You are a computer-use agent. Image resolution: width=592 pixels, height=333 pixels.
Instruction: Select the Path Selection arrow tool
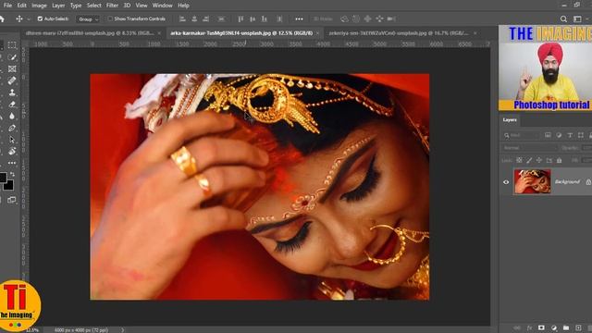(x=12, y=140)
